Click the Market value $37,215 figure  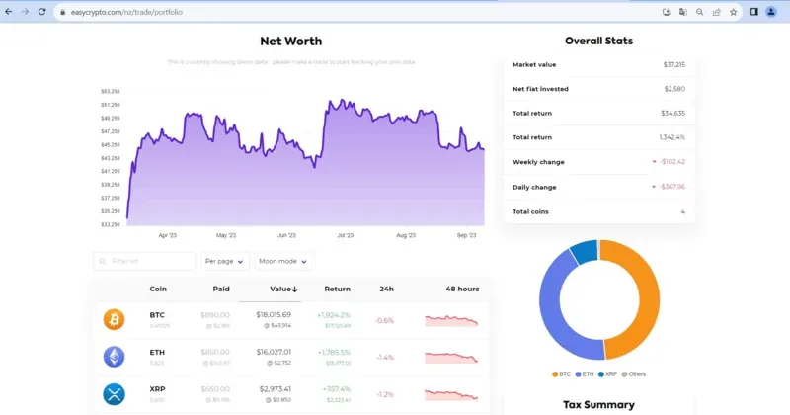click(x=674, y=64)
